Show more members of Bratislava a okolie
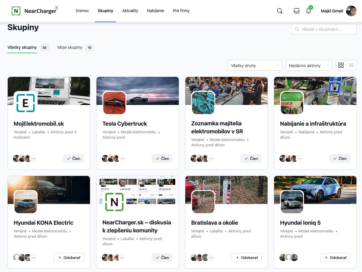 click(211, 258)
